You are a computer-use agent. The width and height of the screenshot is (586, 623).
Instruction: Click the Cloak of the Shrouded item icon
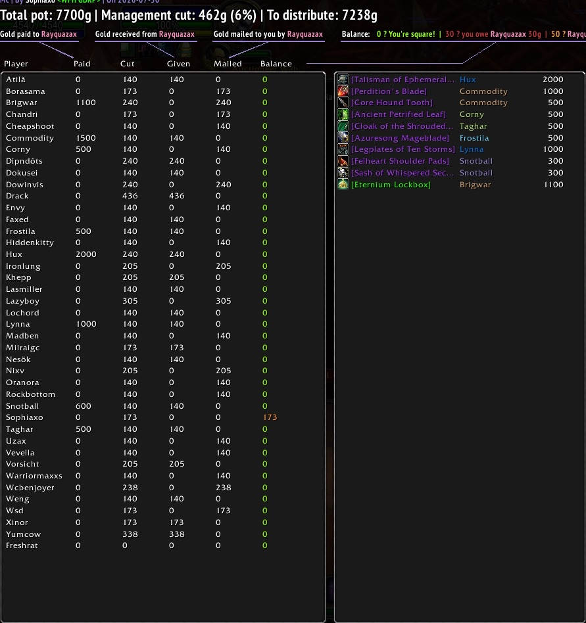click(343, 126)
